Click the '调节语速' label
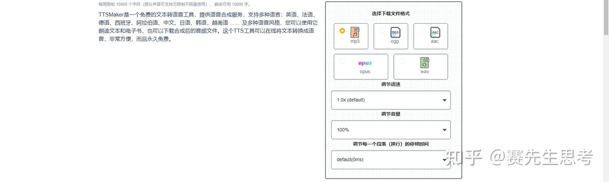This screenshot has width=609, height=182. (x=391, y=84)
